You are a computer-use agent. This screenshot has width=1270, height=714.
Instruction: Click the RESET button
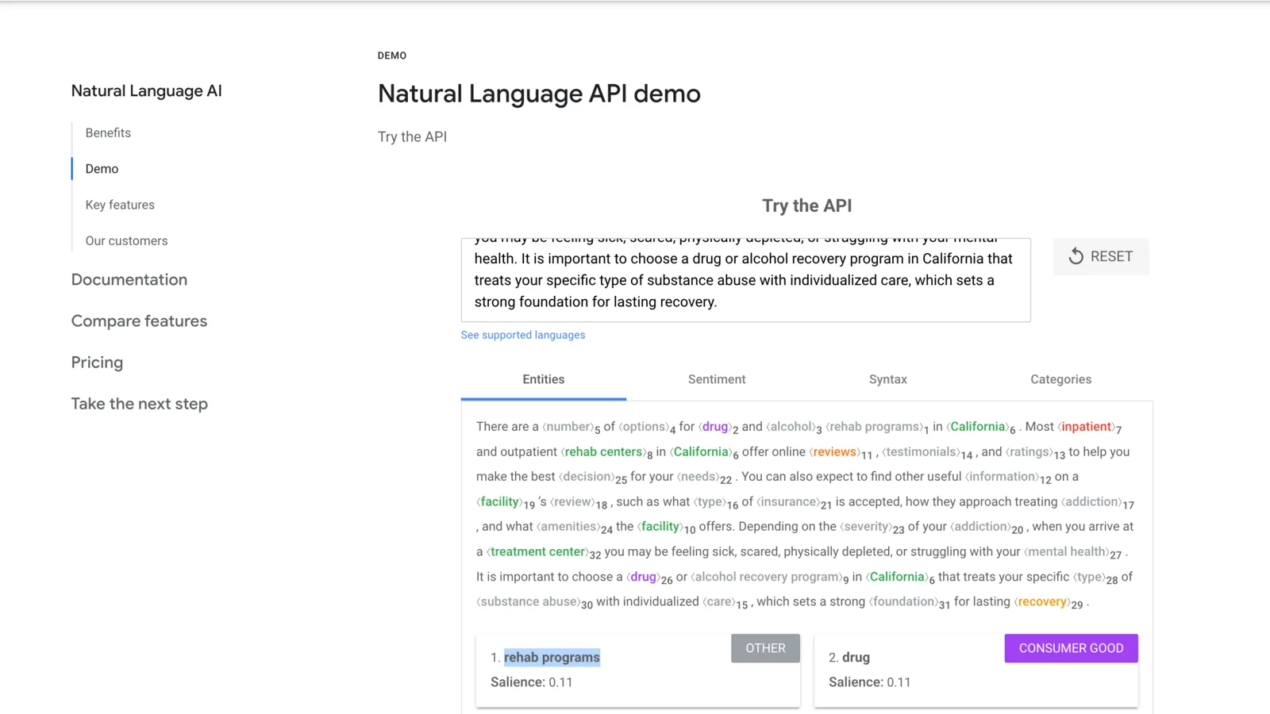tap(1100, 256)
